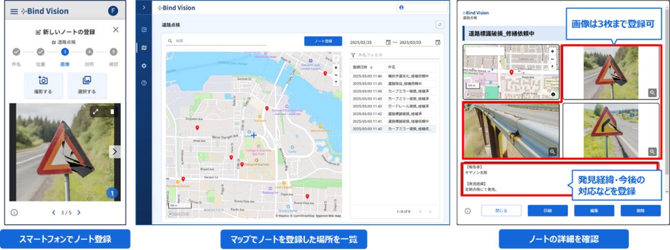Click the 検索 search field
Viewport: 670px width, 250px height.
click(x=217, y=41)
